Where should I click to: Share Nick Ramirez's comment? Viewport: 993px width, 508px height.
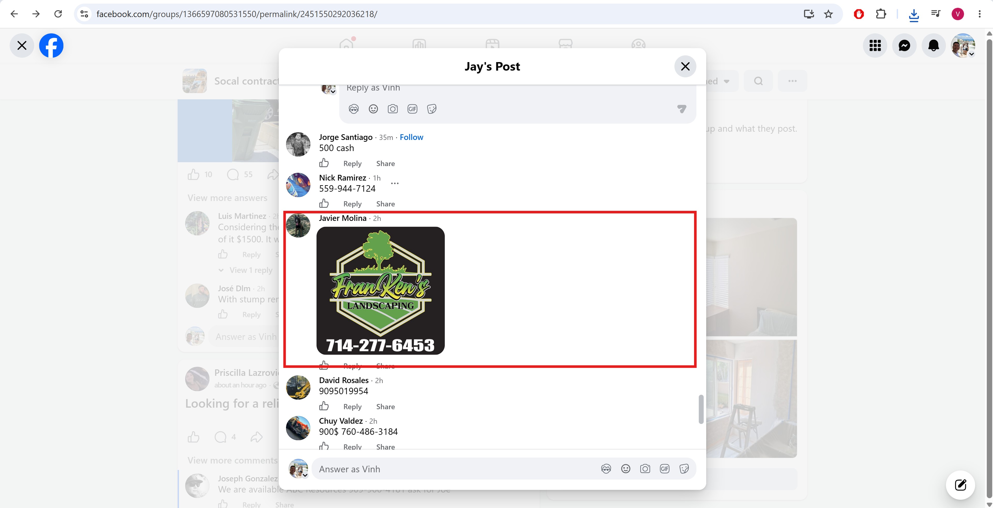coord(386,204)
